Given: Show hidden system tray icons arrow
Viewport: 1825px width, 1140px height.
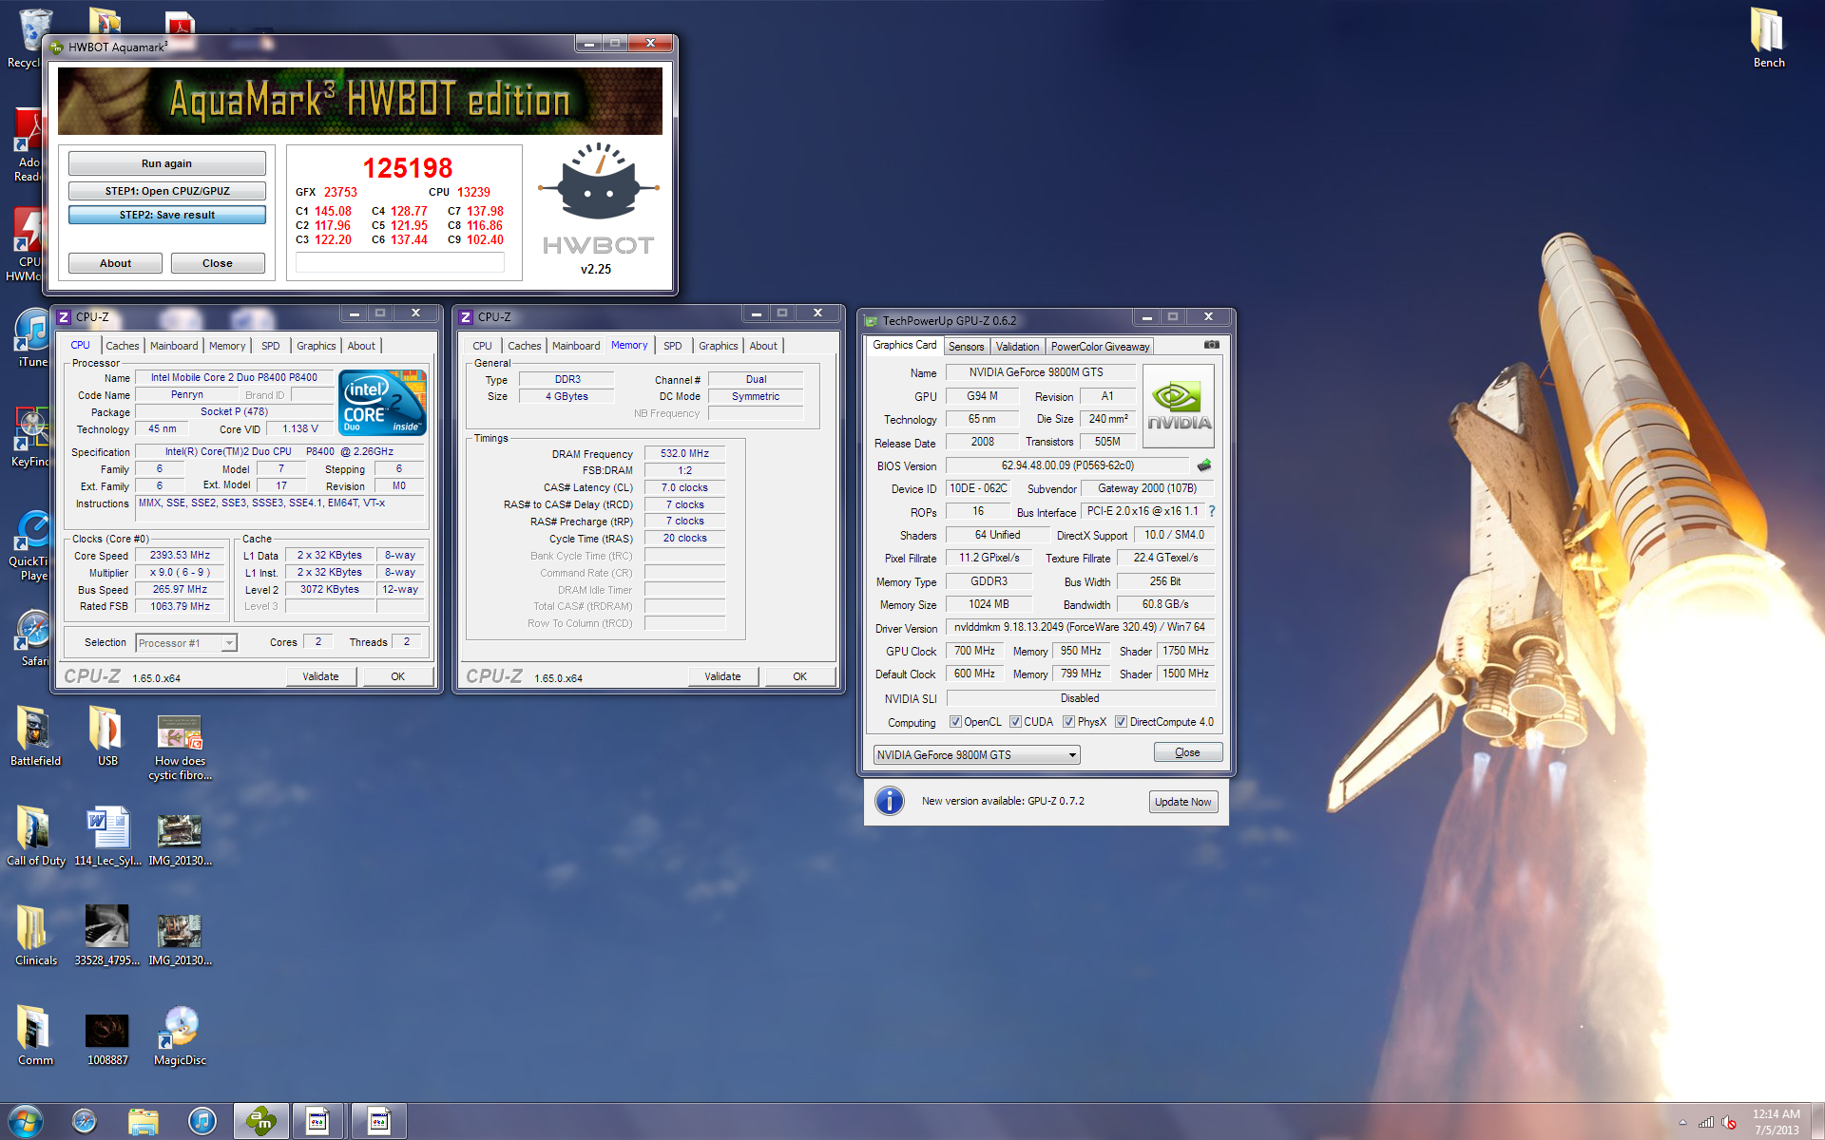Looking at the screenshot, I should (1682, 1122).
